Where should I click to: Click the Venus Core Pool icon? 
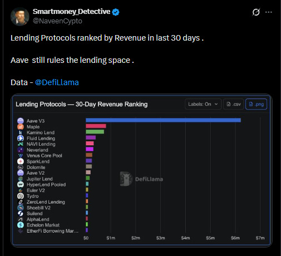click(x=21, y=156)
